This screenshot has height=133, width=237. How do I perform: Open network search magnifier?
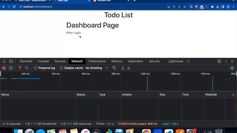tap(27, 68)
